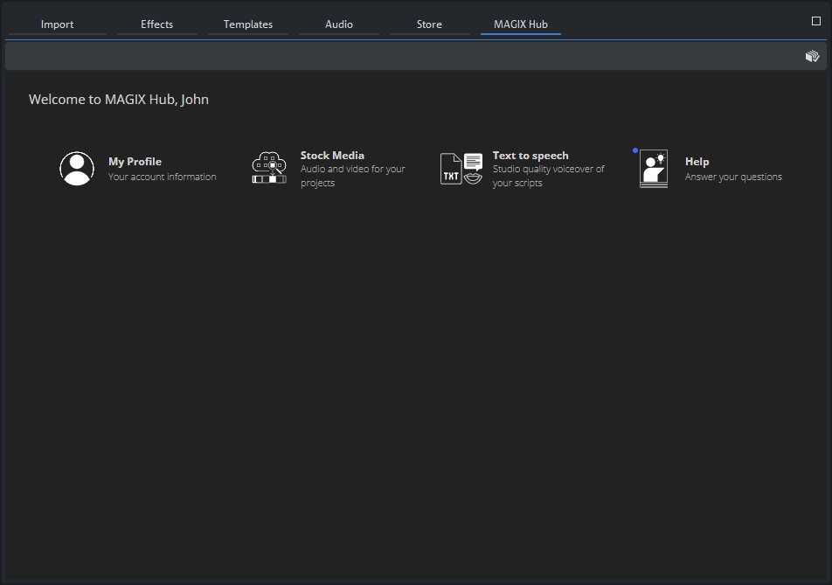This screenshot has height=585, width=832.
Task: Open the Audio tab
Action: 339,24
